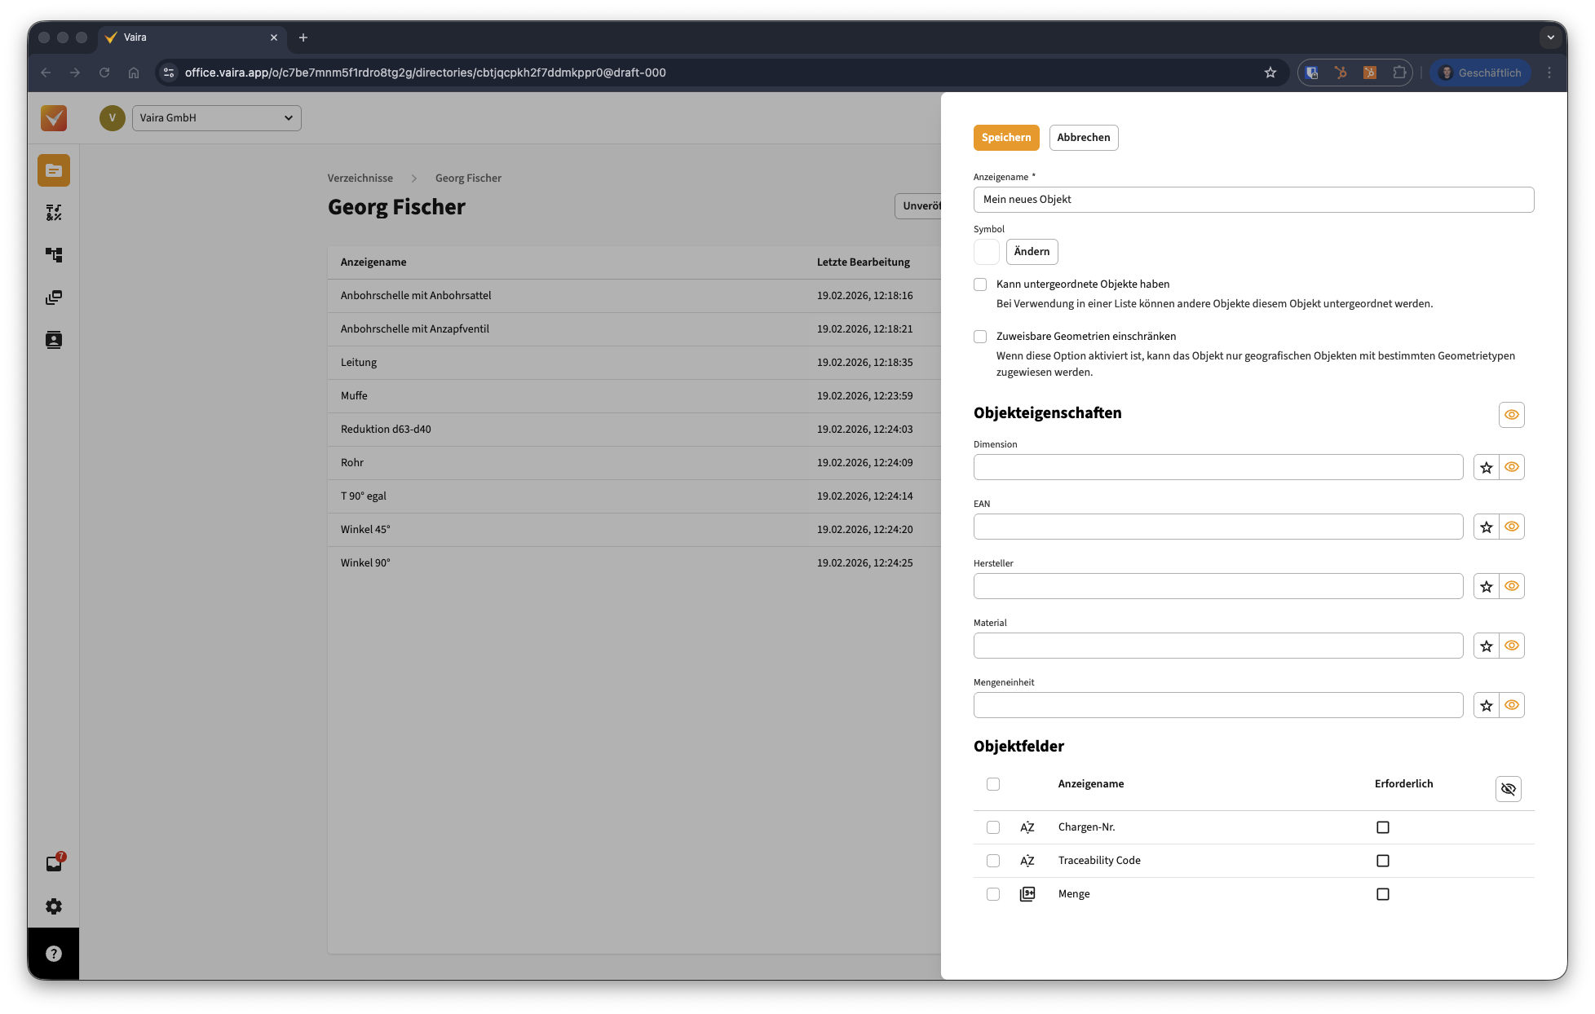Open the directories folder icon in sidebar
The height and width of the screenshot is (1014, 1595).
click(x=54, y=170)
